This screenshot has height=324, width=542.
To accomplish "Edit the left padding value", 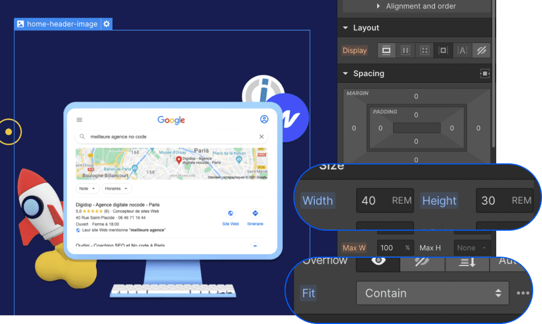I will 380,128.
